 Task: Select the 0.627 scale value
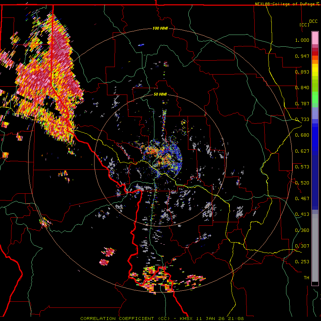(x=302, y=151)
